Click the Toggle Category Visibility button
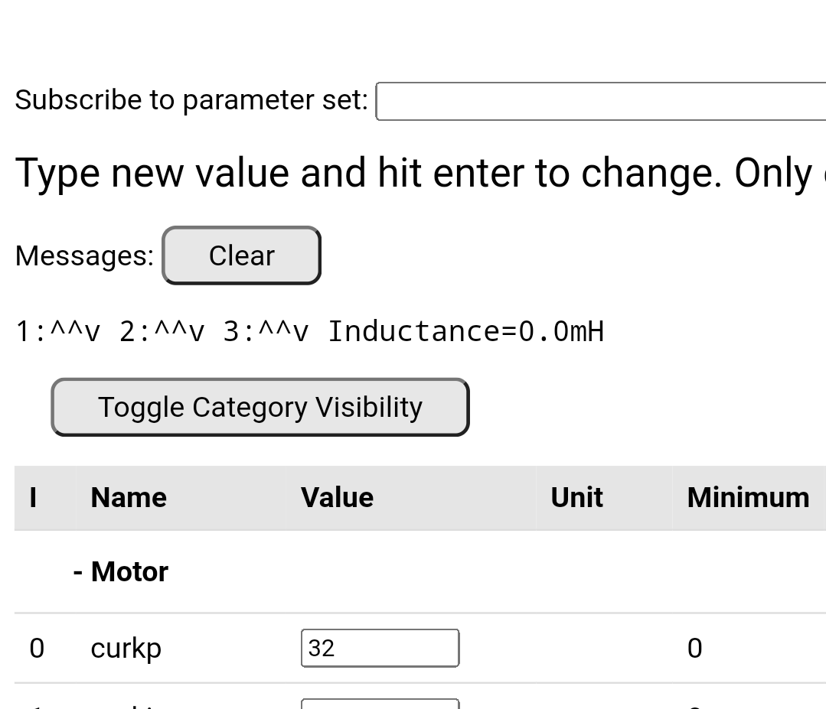 tap(260, 407)
